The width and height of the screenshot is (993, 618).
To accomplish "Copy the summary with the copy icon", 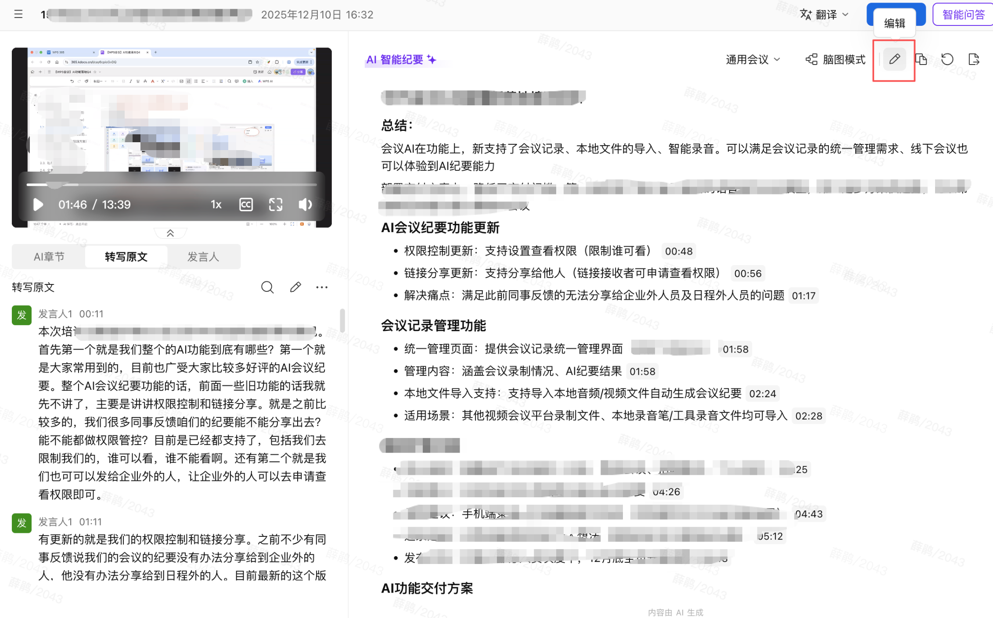I will point(921,59).
